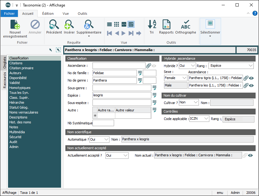Viewport: 259px width, 196px height.
Task: Open the Rapports tool
Action: (x=166, y=25)
